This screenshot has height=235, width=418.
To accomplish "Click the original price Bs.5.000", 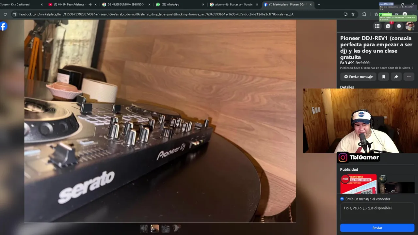I will (362, 63).
